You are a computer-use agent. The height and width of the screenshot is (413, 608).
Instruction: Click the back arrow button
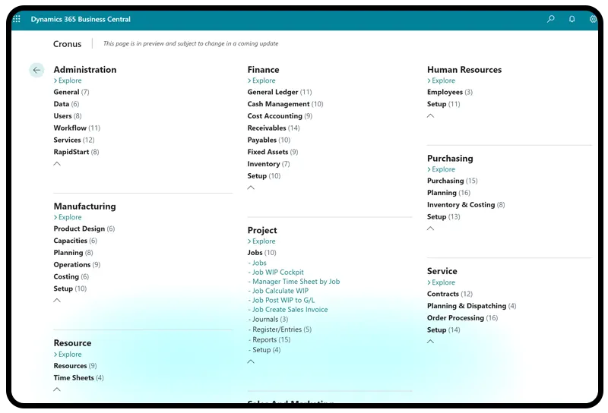point(36,70)
